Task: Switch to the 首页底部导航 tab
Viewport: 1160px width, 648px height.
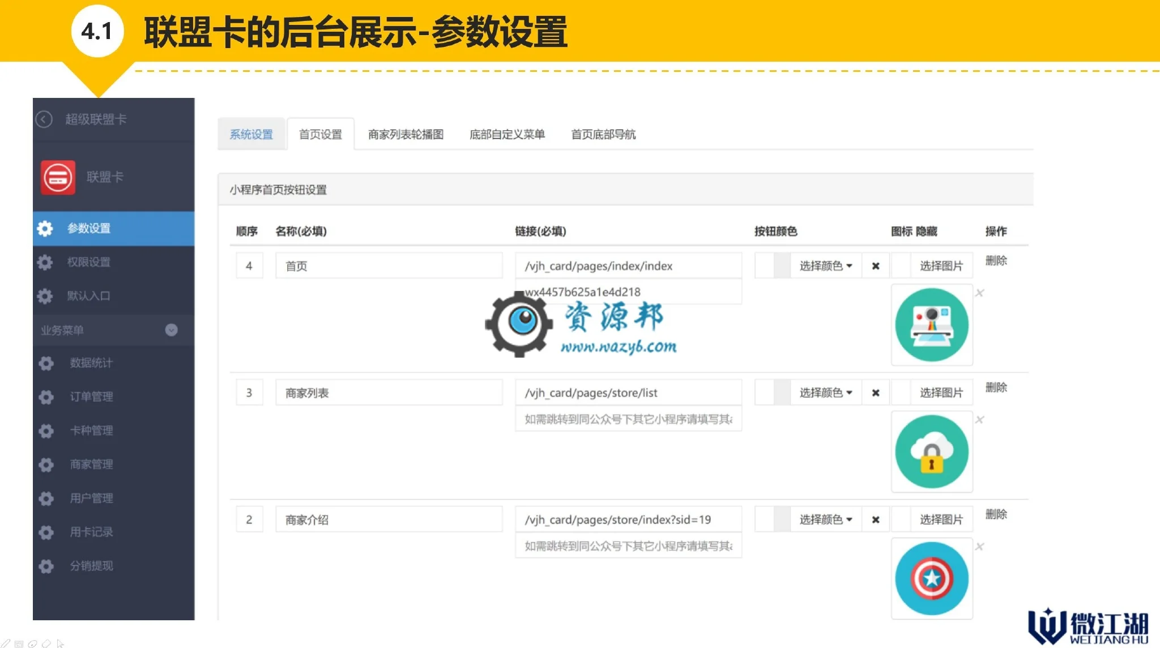Action: tap(603, 135)
